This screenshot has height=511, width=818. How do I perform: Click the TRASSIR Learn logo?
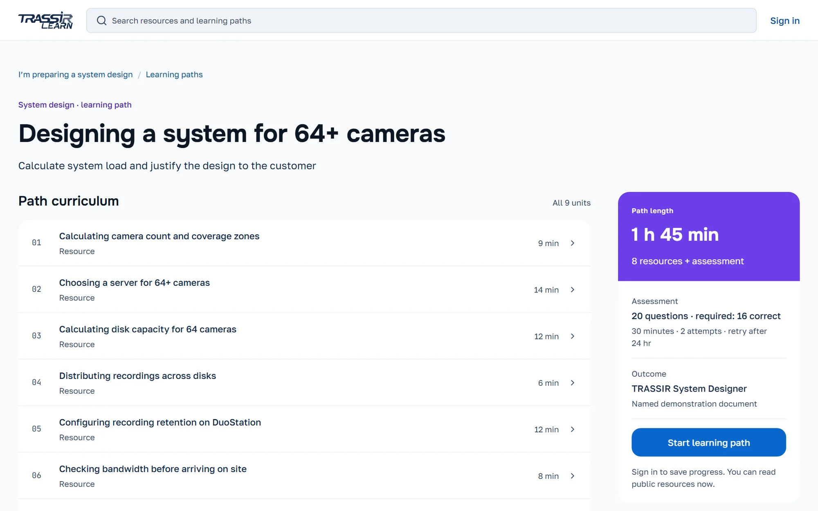(45, 20)
